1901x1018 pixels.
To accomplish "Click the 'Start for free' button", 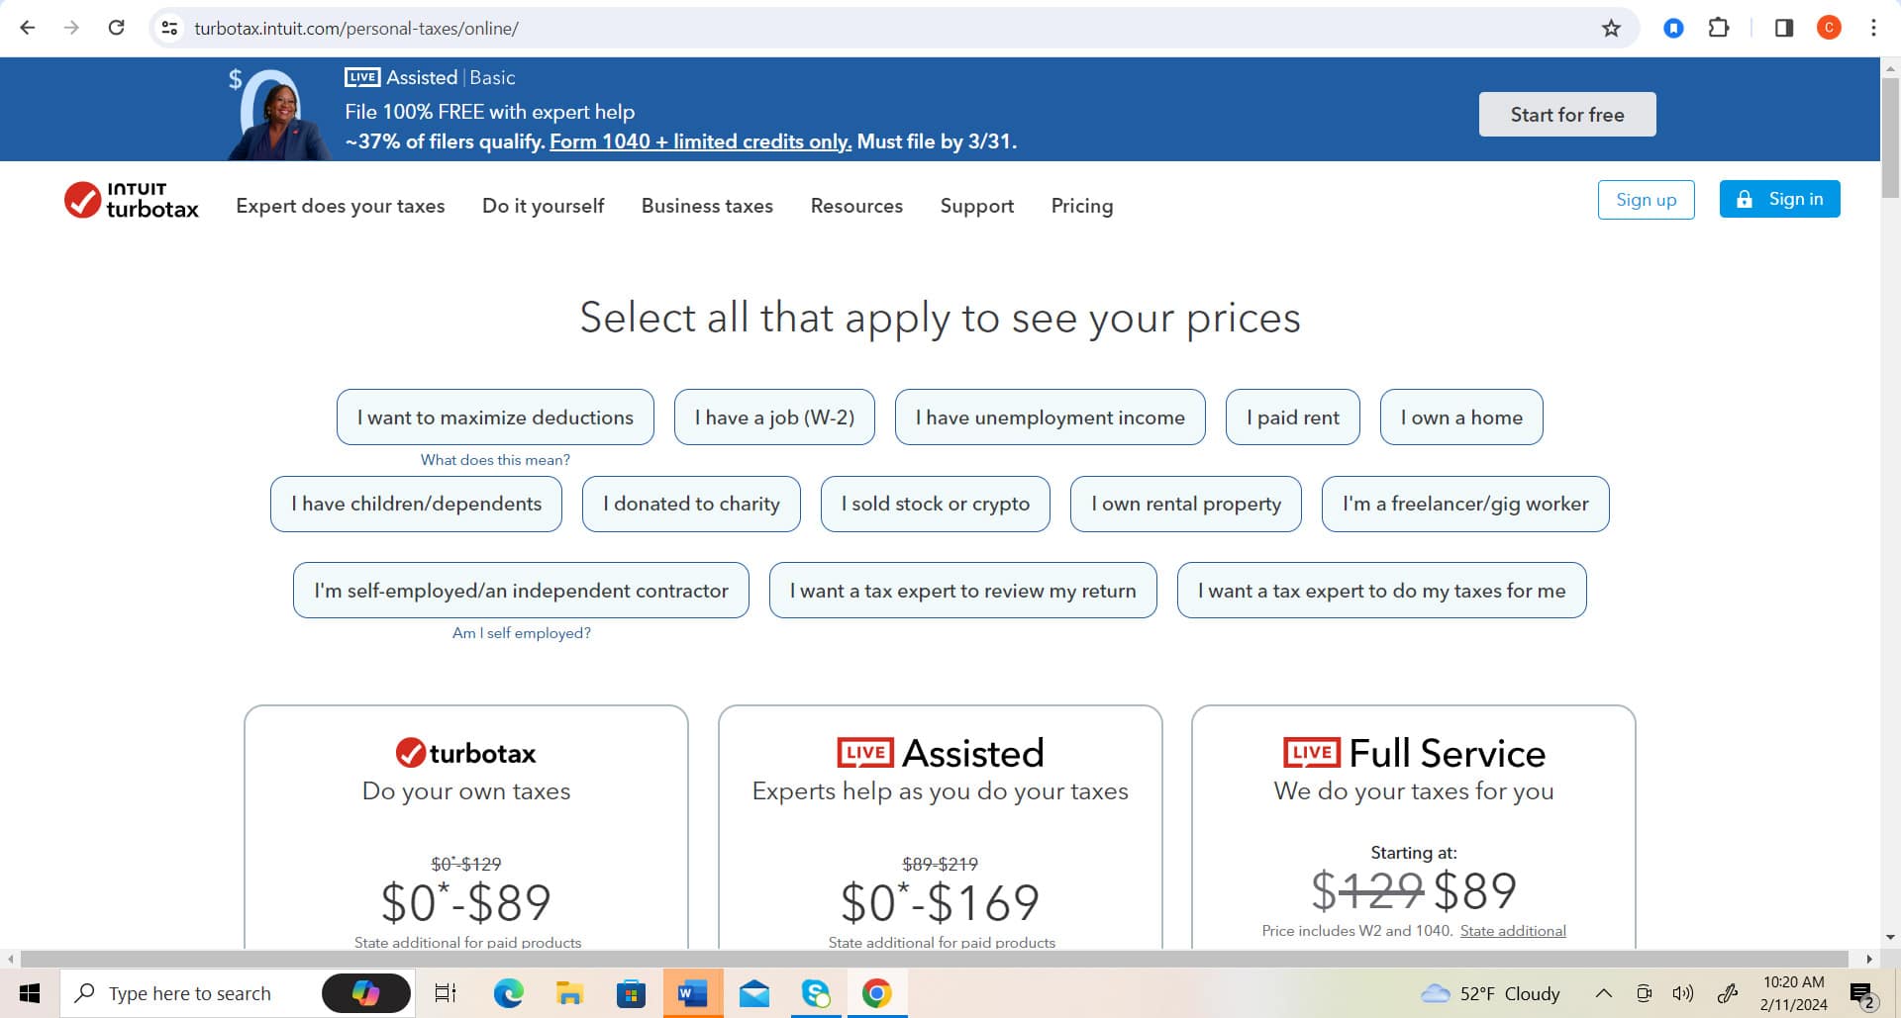I will click(1567, 115).
